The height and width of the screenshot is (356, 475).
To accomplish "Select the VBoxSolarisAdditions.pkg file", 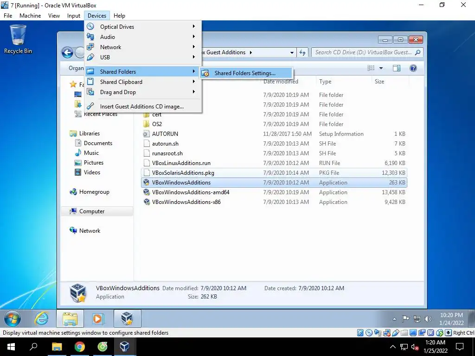I will pos(274,173).
